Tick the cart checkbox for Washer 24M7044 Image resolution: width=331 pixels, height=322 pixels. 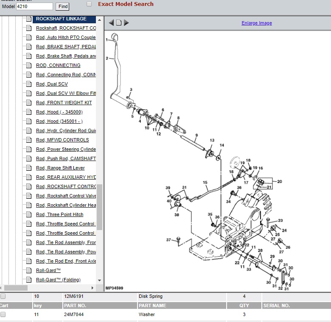3,314
